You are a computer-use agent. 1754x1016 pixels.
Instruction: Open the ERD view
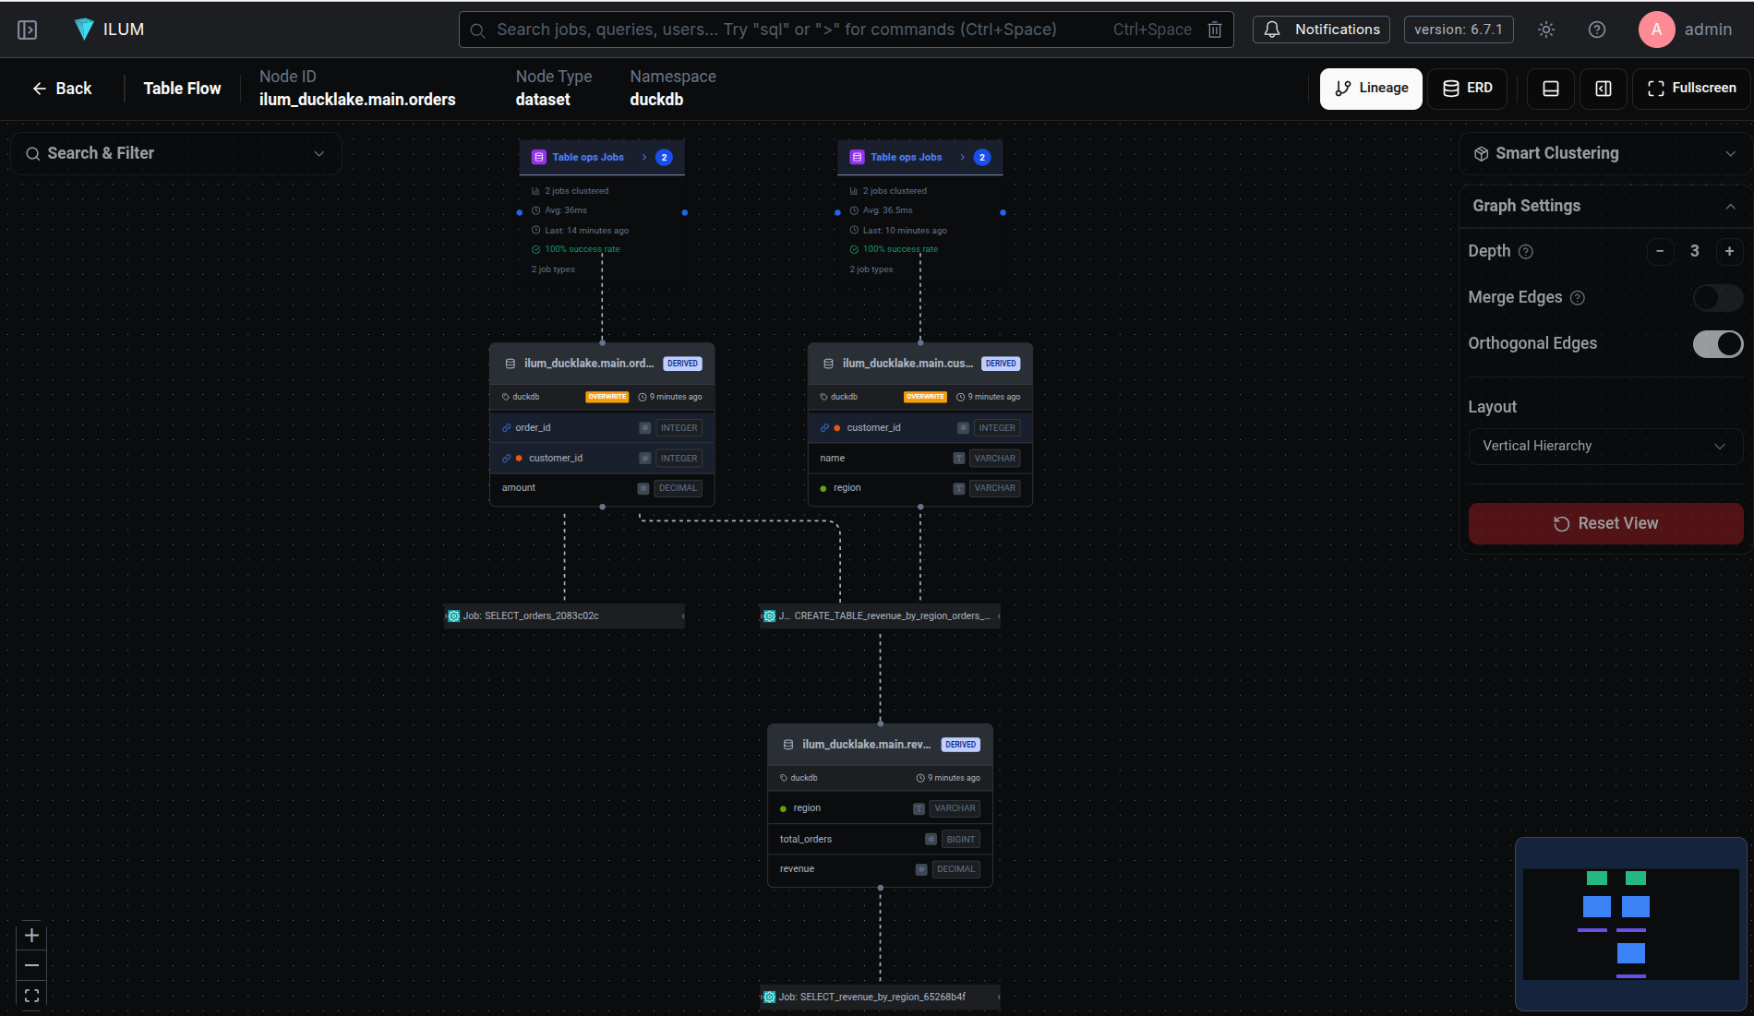pos(1467,88)
